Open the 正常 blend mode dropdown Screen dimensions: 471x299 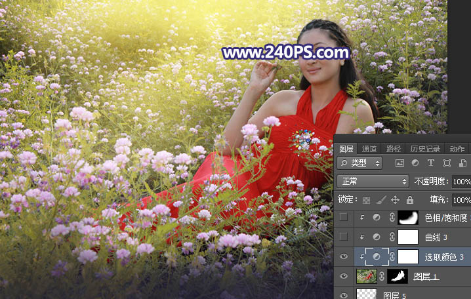373,181
